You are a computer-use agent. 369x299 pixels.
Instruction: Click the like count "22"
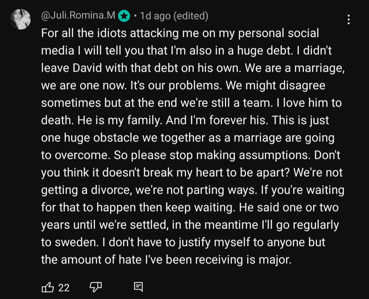pos(64,288)
